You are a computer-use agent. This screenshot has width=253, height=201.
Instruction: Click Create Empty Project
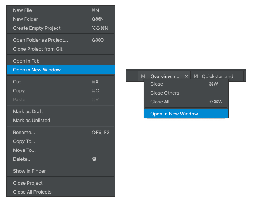point(36,28)
